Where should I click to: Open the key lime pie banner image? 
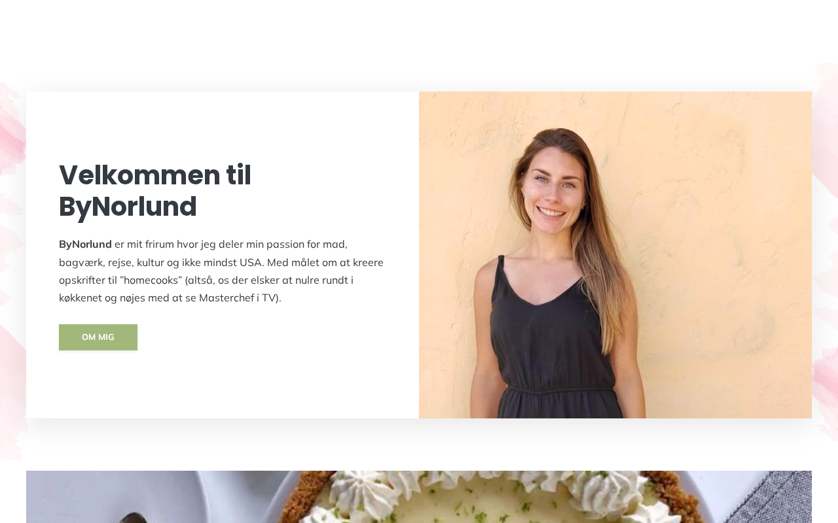[419, 497]
